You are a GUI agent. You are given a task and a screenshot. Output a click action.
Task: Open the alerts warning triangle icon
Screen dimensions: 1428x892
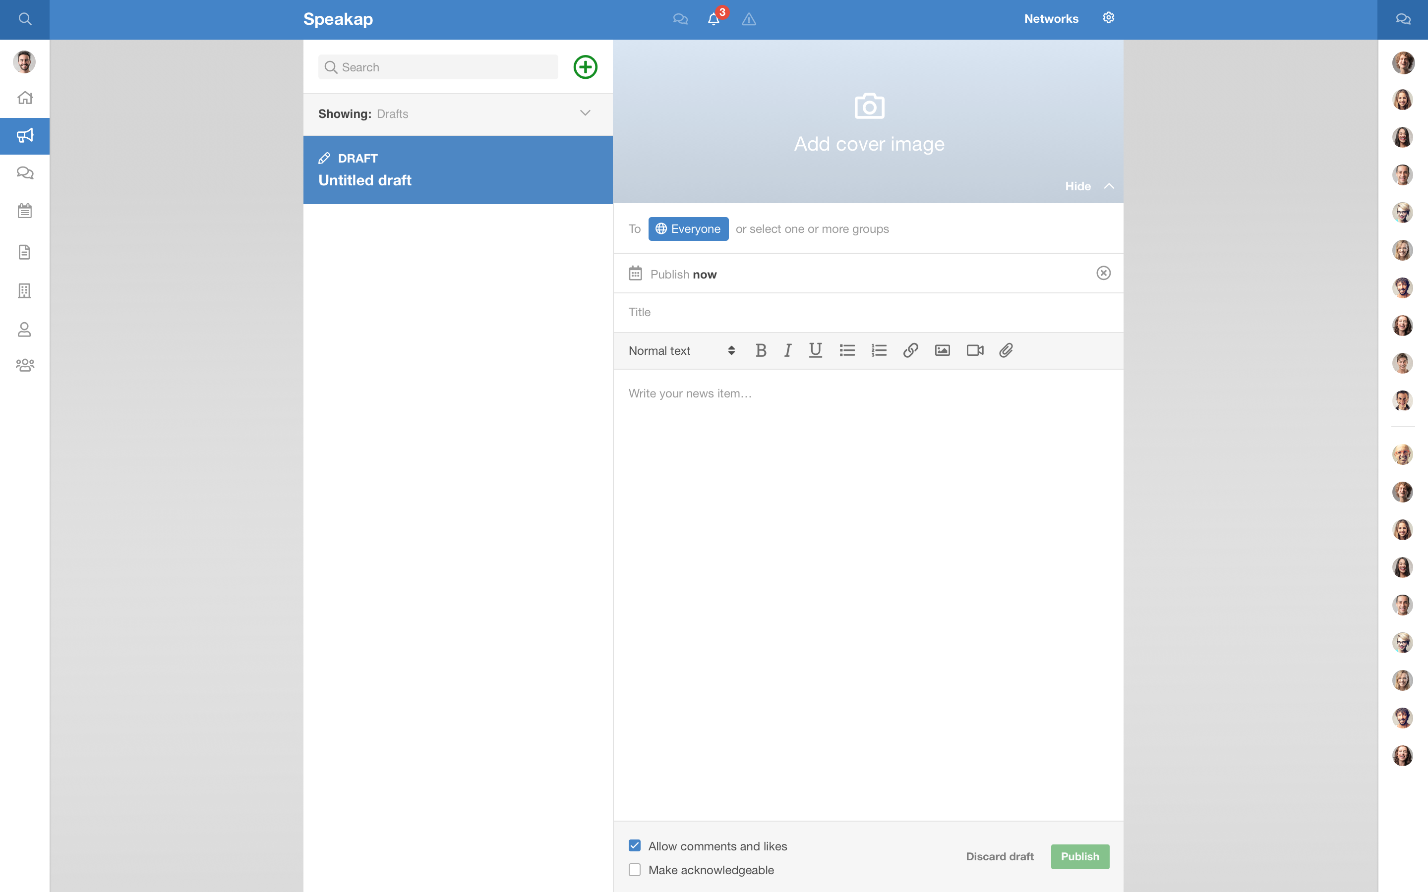[x=749, y=19]
